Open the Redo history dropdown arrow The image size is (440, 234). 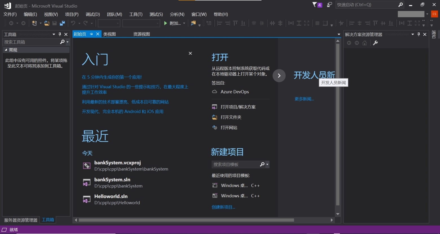point(92,23)
